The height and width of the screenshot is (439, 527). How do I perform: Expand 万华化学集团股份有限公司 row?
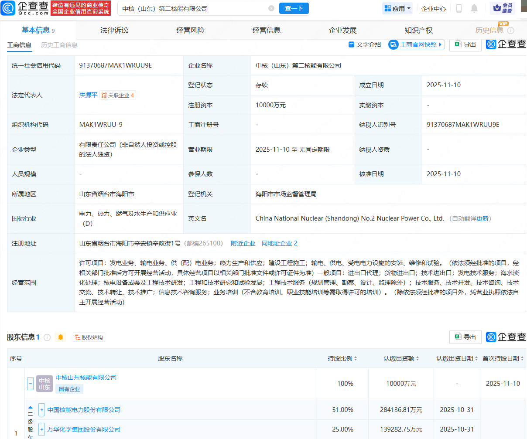42,429
